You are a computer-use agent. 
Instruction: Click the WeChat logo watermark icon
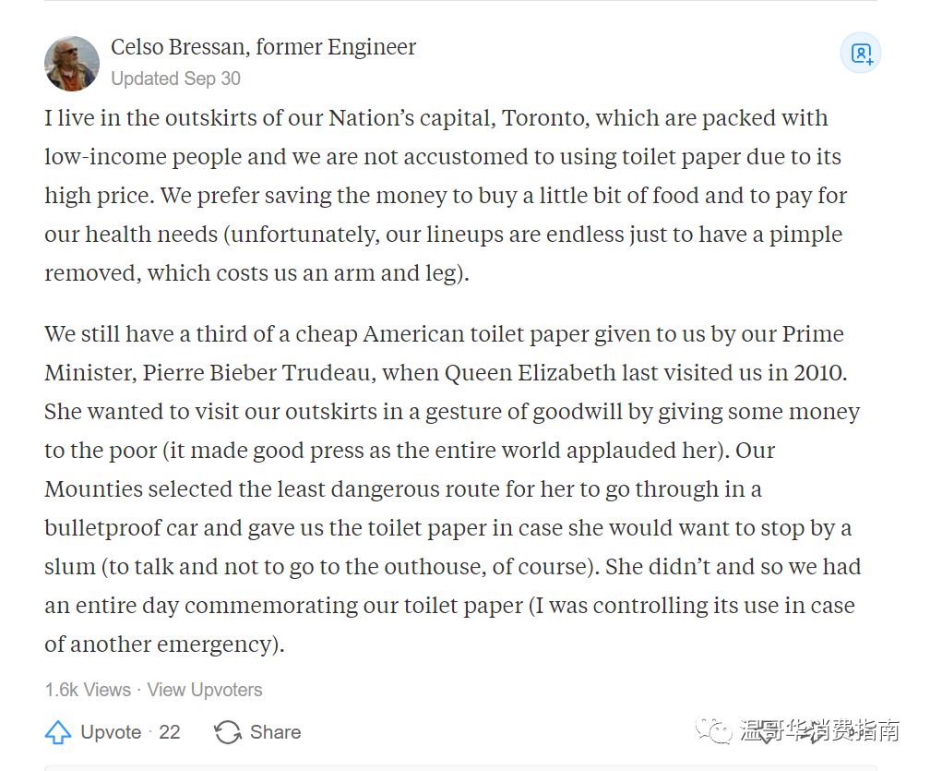point(714,730)
